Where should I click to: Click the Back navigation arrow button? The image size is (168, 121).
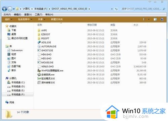click(x=5, y=9)
